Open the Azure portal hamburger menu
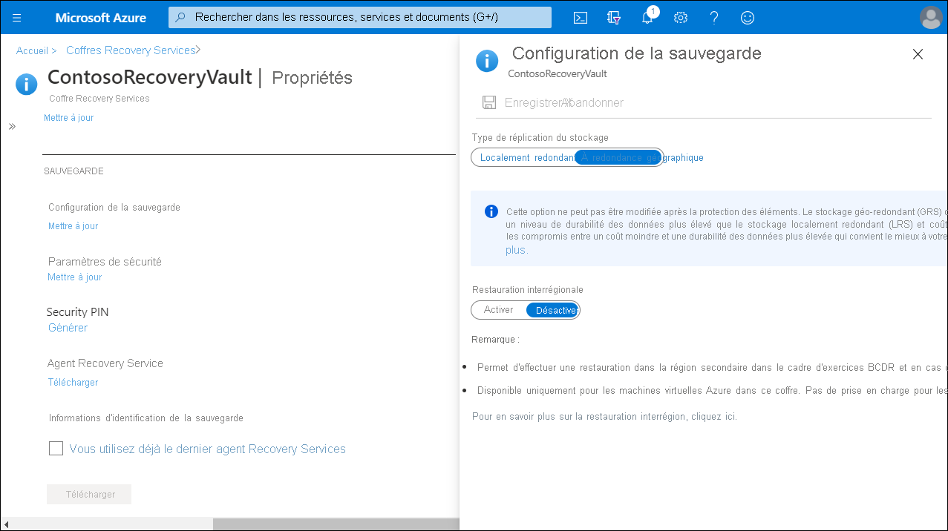 [x=17, y=18]
